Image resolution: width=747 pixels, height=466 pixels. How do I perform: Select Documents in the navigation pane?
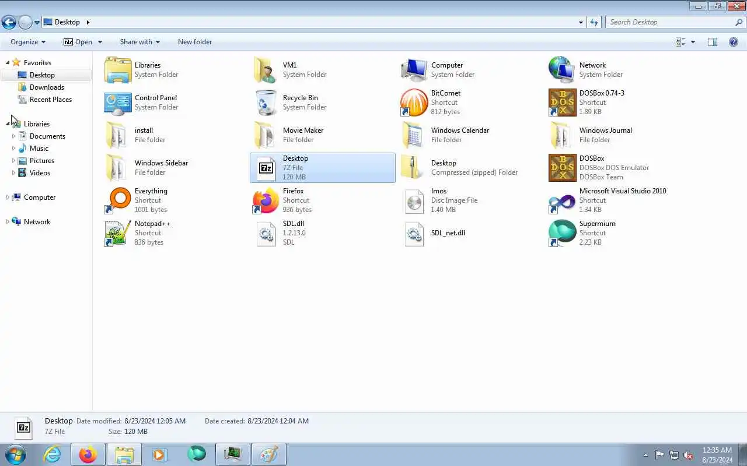pyautogui.click(x=47, y=136)
